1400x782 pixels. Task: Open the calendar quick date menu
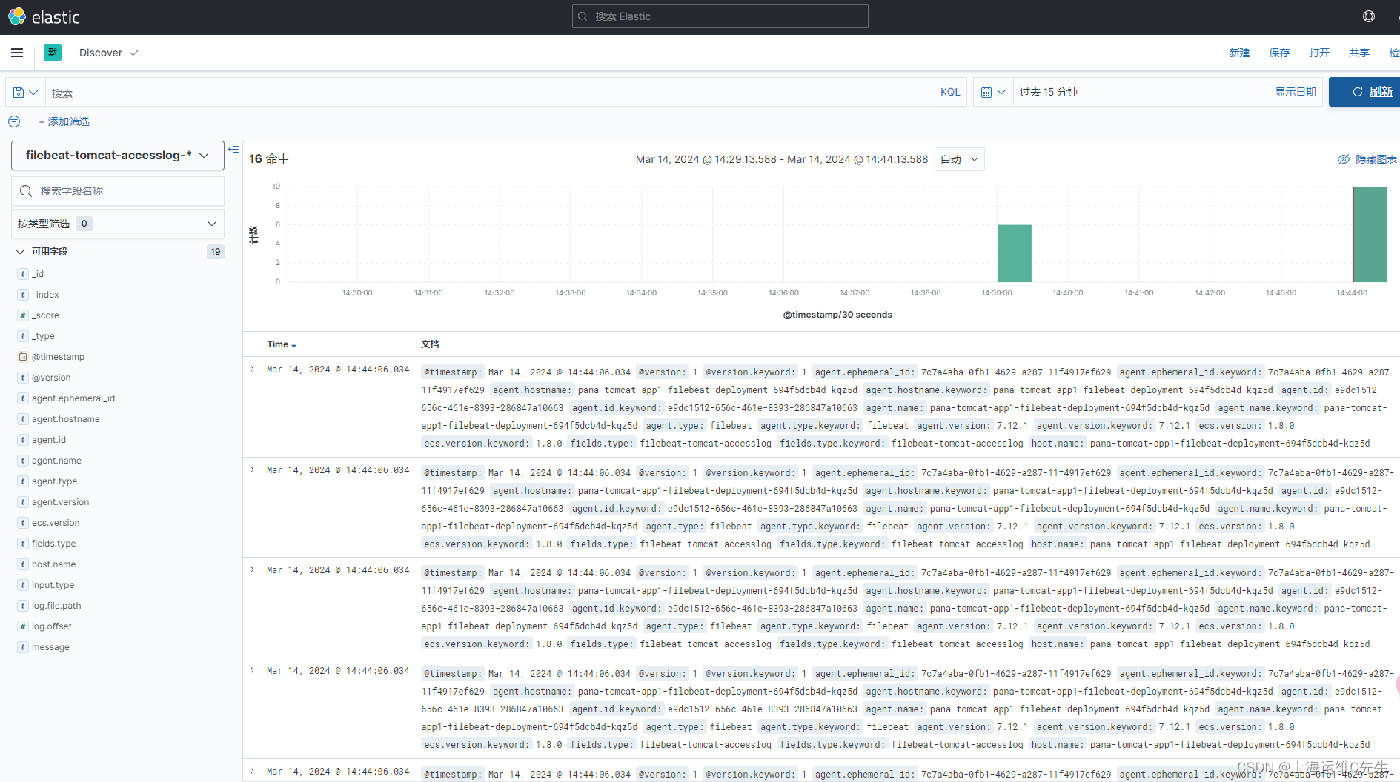[993, 93]
